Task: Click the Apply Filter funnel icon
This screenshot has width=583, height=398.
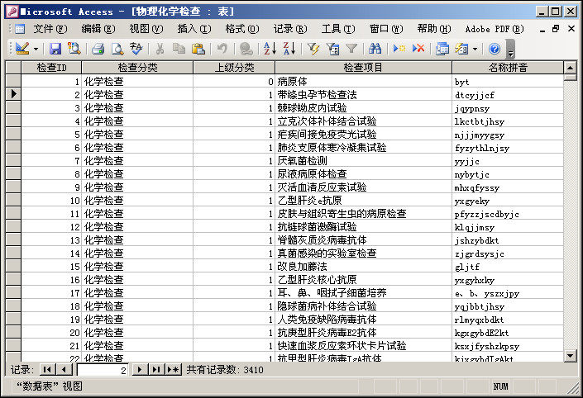Action: [351, 49]
